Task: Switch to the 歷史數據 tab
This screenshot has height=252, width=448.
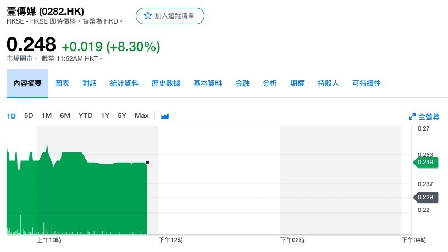Action: click(165, 83)
